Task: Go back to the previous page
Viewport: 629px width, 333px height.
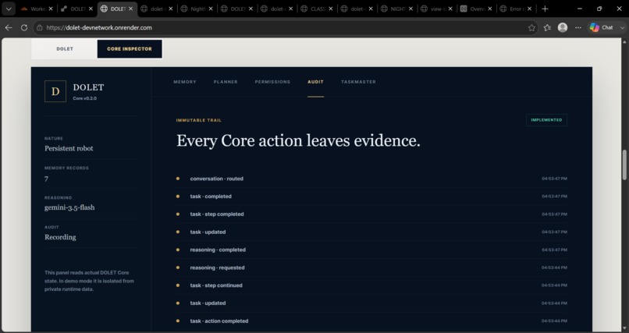Action: (x=9, y=27)
